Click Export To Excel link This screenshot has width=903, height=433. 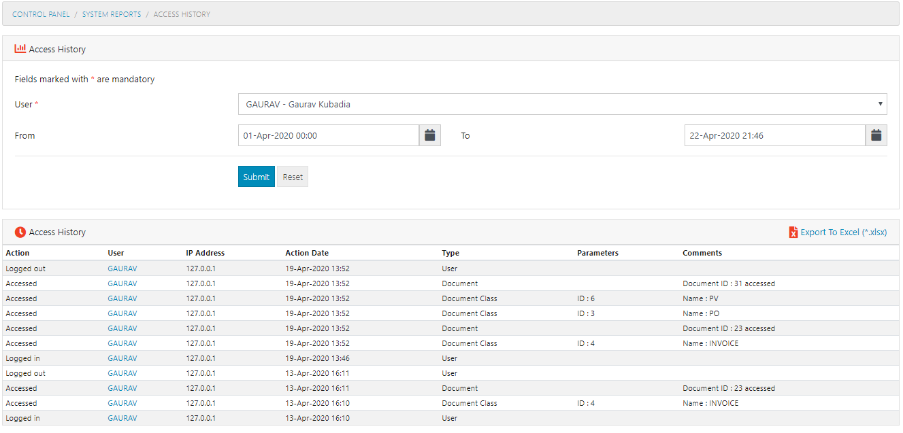pyautogui.click(x=843, y=232)
